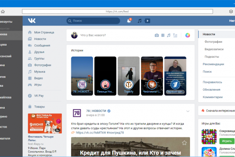The image size is (235, 157).
Task: Expand the post options chevron
Action: tap(188, 111)
